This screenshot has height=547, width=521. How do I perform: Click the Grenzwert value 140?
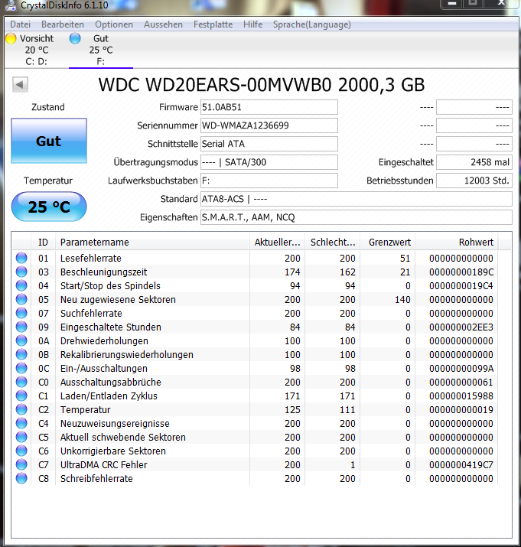click(402, 300)
